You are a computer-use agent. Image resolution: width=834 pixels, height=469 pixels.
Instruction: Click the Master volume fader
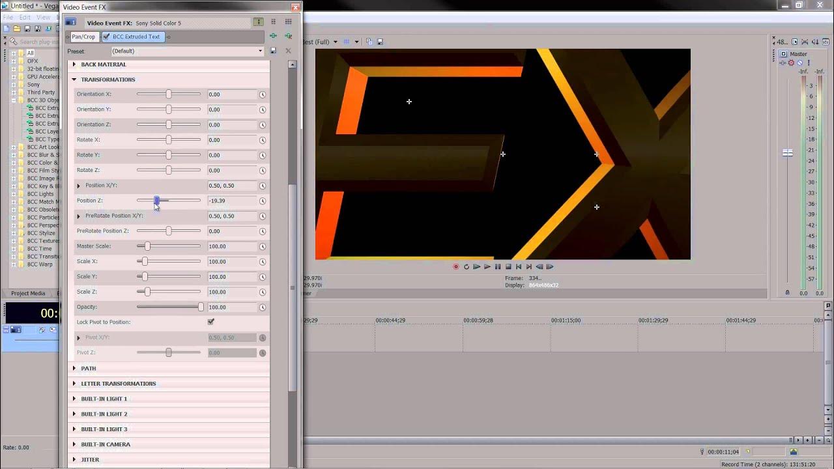[787, 152]
